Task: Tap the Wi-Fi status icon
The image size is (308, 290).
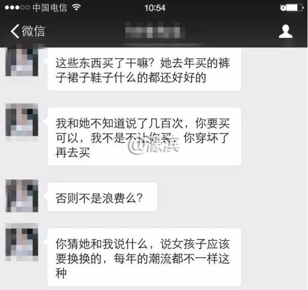Action: point(76,8)
